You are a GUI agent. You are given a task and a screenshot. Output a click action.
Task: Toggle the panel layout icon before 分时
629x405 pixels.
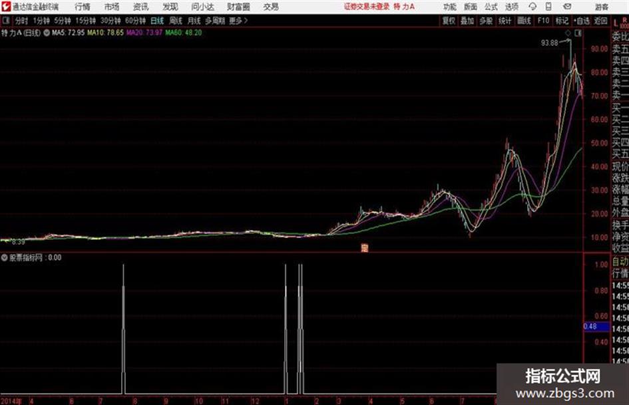pos(5,21)
